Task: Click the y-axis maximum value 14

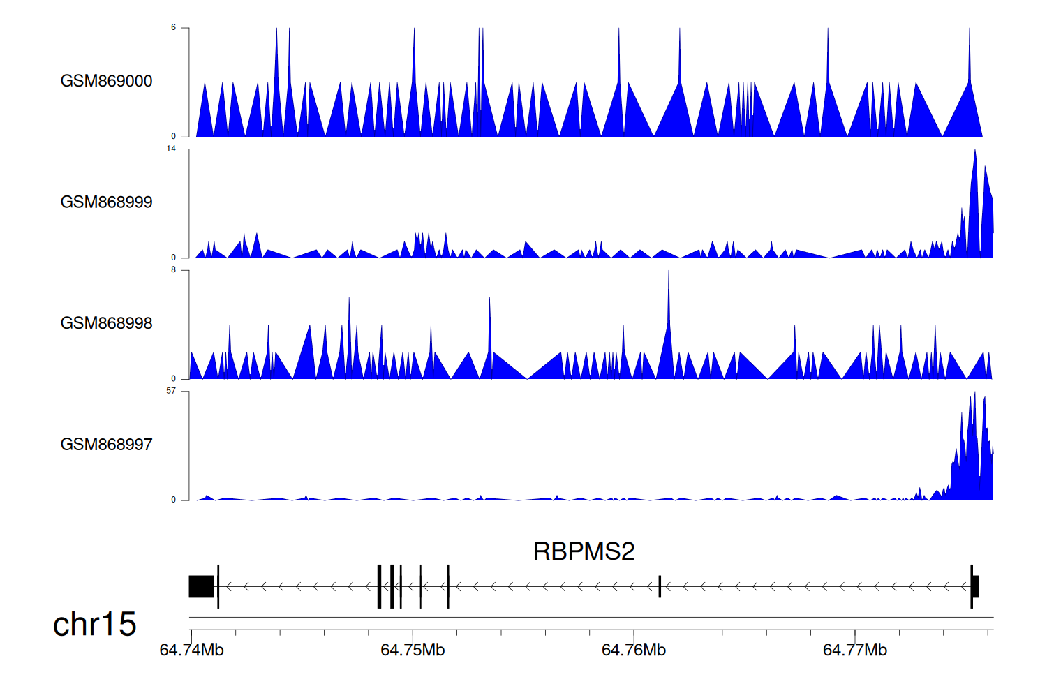Action: click(x=171, y=149)
